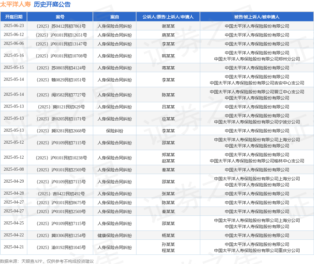
Task: Select case number 吉0422民初492号
Action: pyautogui.click(x=61, y=194)
